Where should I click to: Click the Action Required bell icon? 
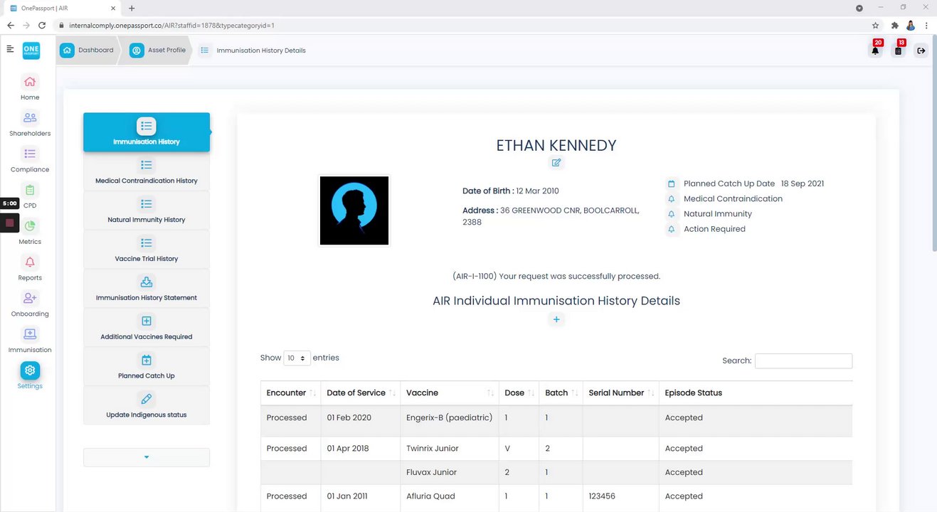[672, 229]
